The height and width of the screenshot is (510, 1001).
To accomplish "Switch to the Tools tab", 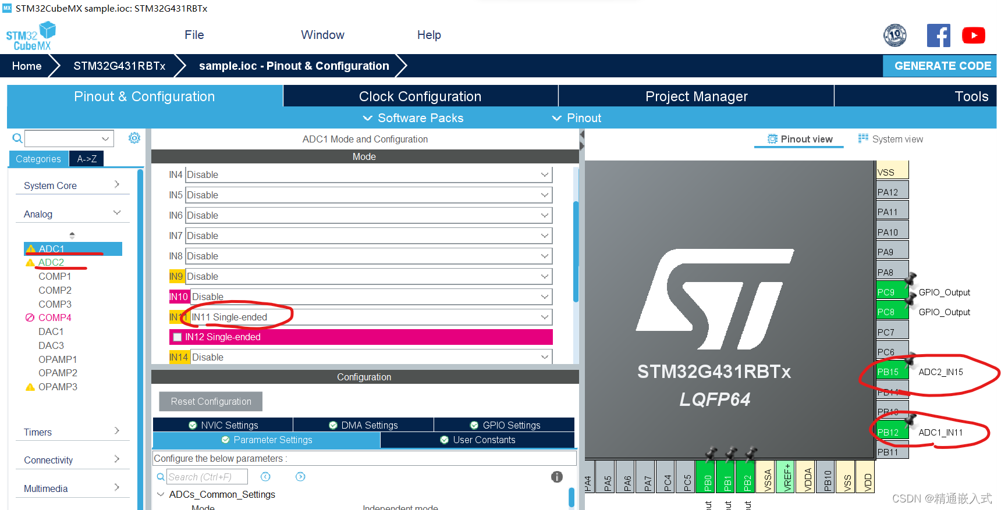I will (915, 96).
